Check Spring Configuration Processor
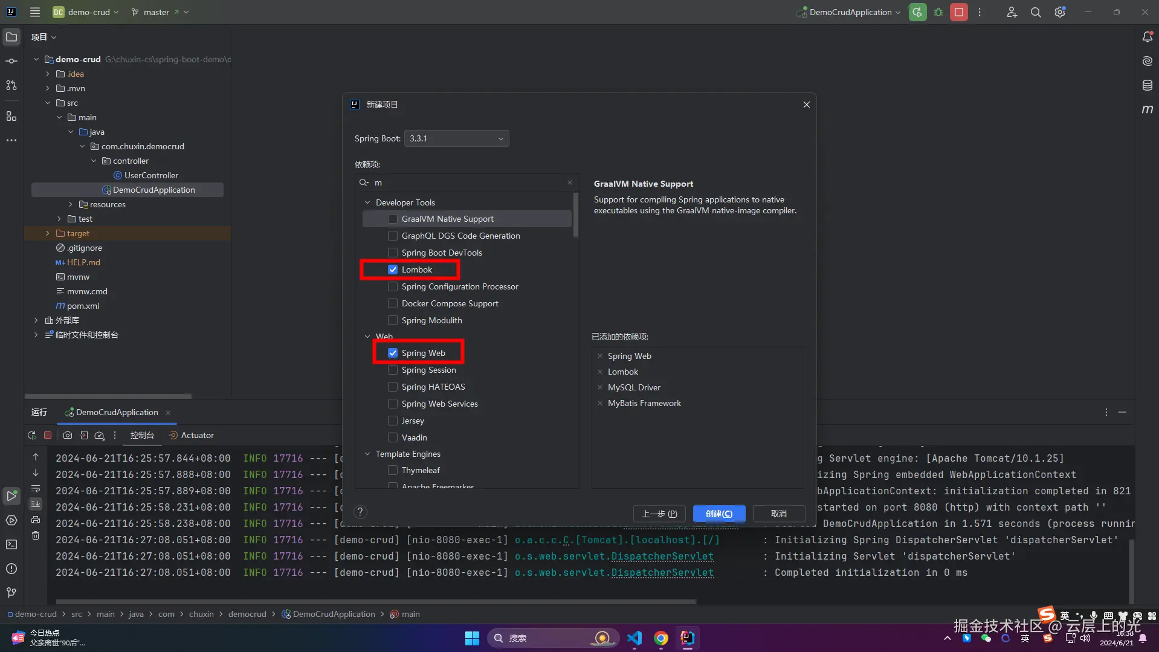The width and height of the screenshot is (1159, 652). [393, 286]
